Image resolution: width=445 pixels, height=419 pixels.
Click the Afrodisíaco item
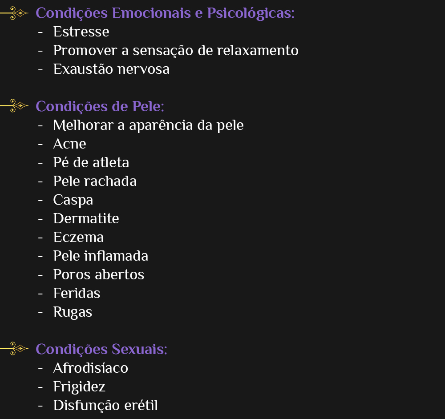(90, 368)
